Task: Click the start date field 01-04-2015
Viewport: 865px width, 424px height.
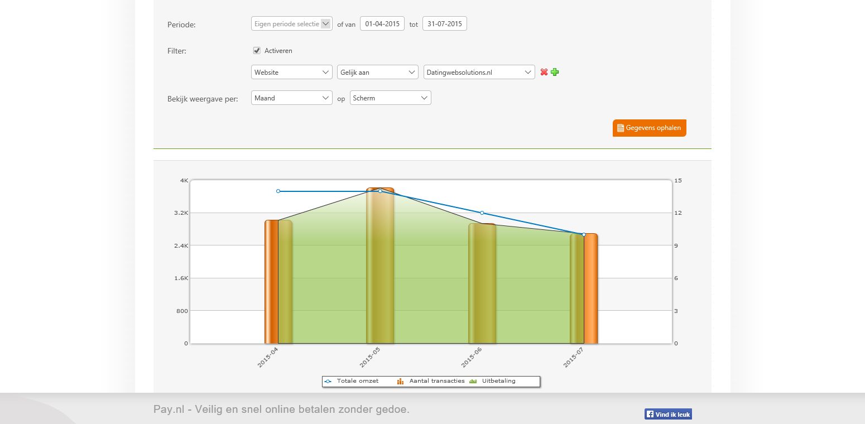Action: 382,23
